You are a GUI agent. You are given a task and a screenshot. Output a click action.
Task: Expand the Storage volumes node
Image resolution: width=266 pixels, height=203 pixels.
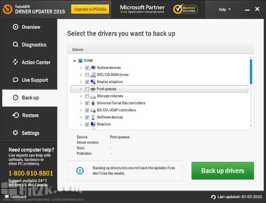[x=81, y=96]
